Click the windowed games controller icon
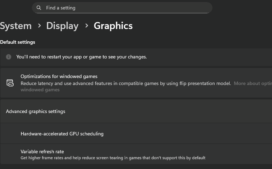This screenshot has height=169, width=272. click(10, 83)
